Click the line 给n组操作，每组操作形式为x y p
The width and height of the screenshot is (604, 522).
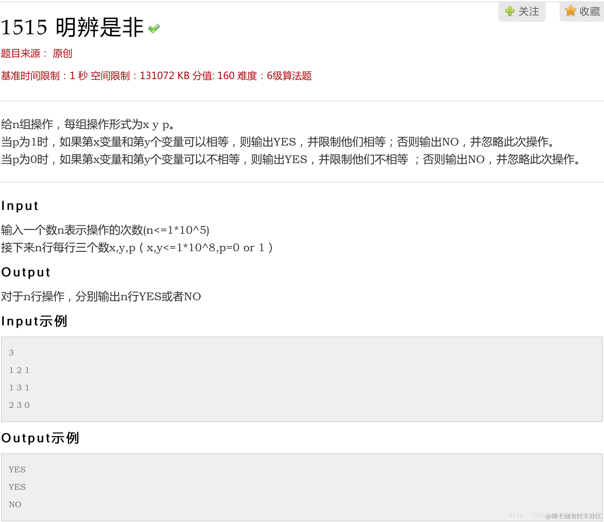point(87,124)
